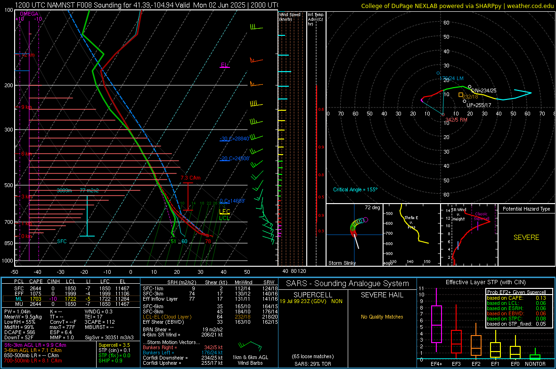This screenshot has width=556, height=369.
Task: Click the orange mean-wind square on hodograph
Action: point(461,95)
